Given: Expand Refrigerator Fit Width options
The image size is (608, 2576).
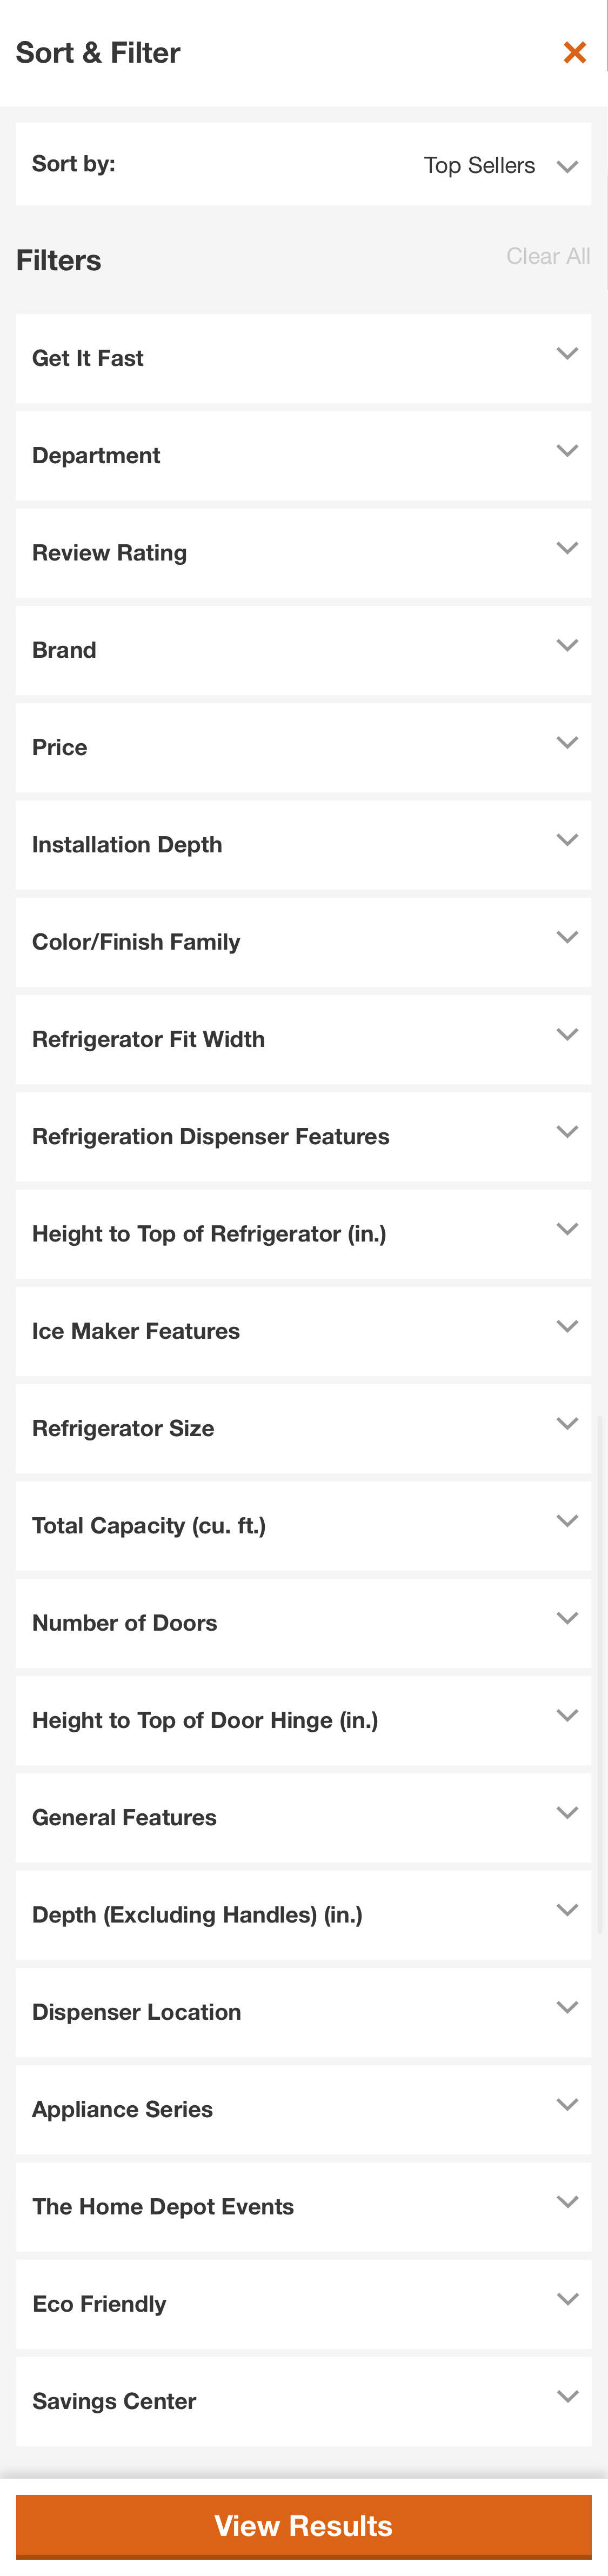Looking at the screenshot, I should tap(304, 1038).
